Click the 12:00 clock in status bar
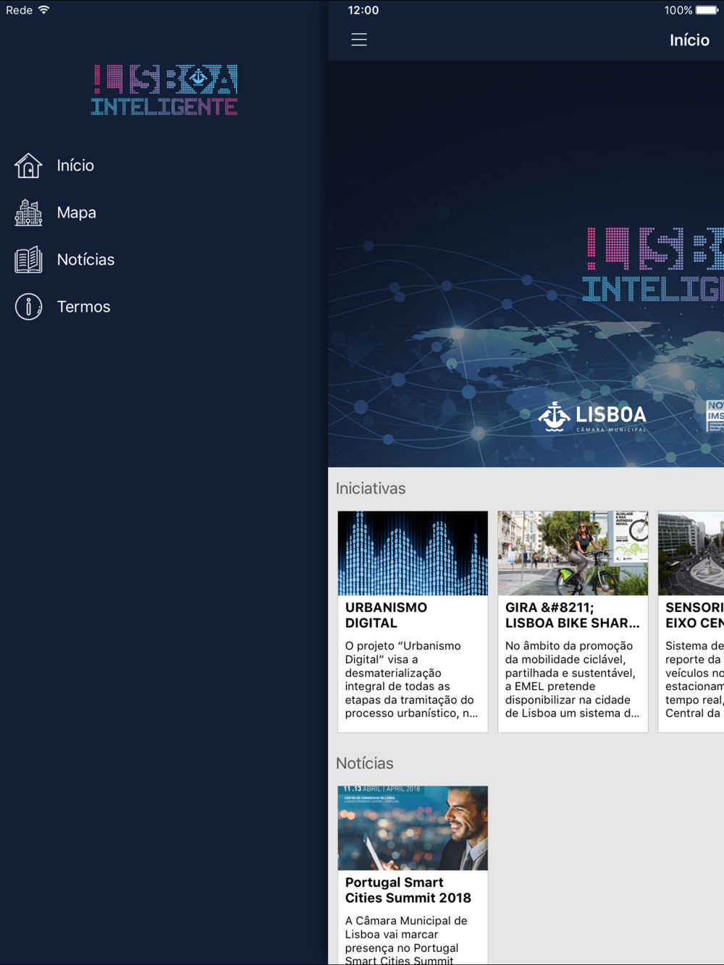 (363, 10)
